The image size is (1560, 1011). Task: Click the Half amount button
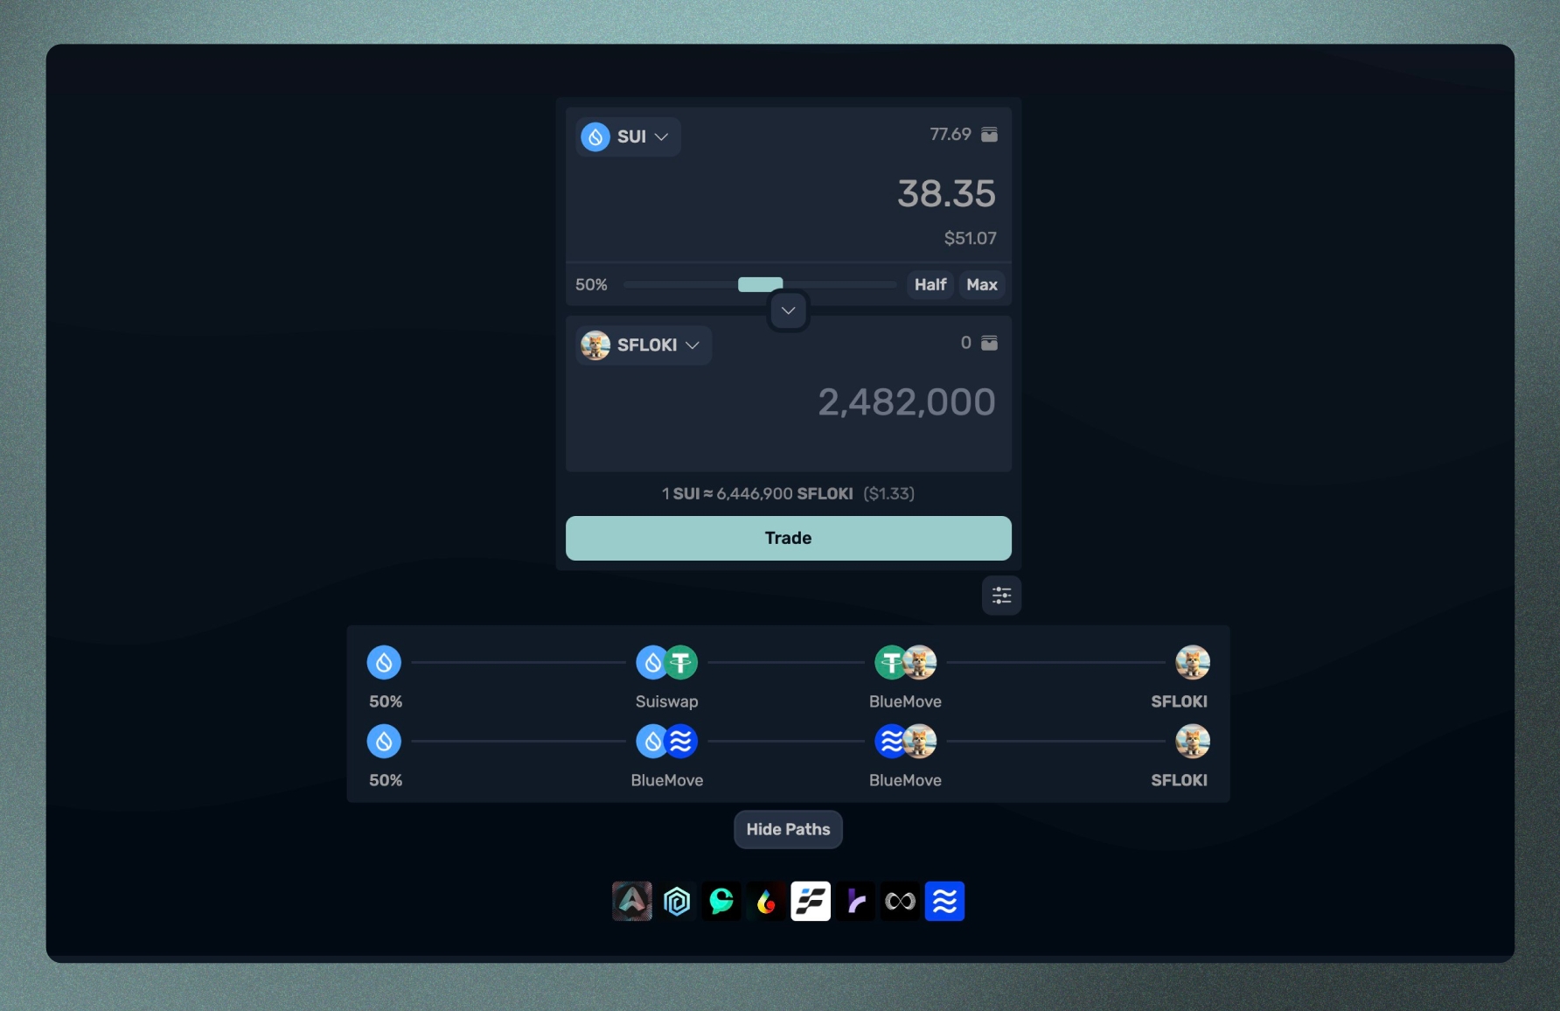tap(930, 284)
